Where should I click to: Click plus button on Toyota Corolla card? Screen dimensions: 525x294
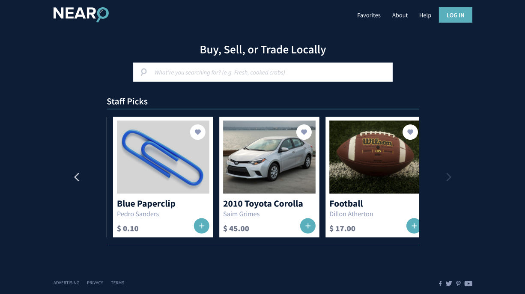[307, 226]
